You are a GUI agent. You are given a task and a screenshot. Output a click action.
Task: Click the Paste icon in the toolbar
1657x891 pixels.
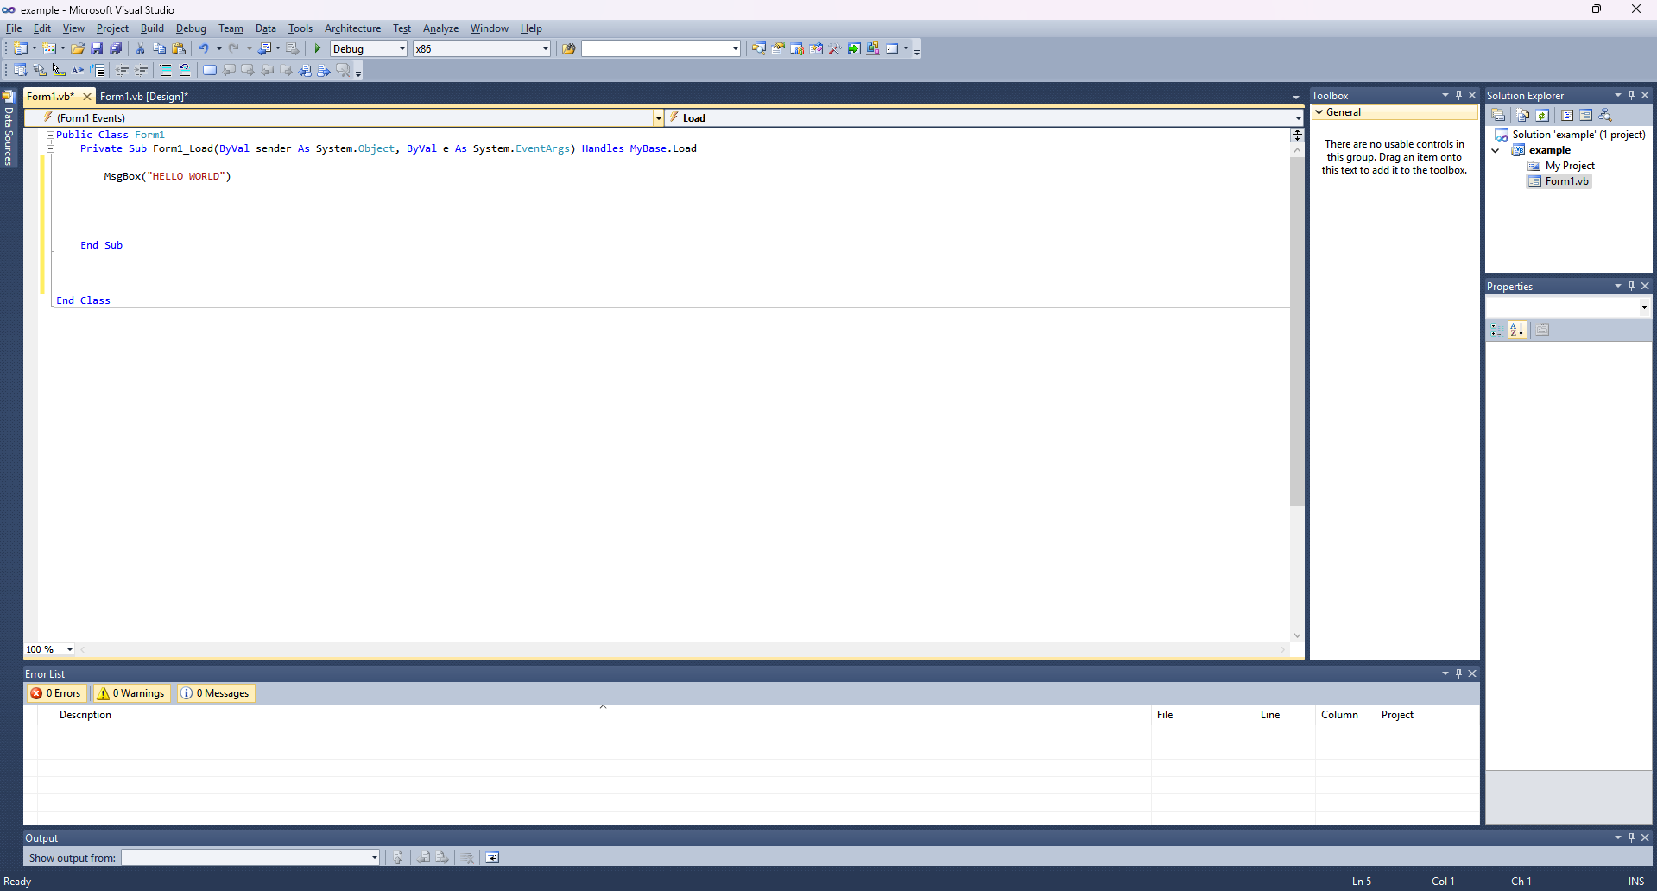[x=179, y=48]
